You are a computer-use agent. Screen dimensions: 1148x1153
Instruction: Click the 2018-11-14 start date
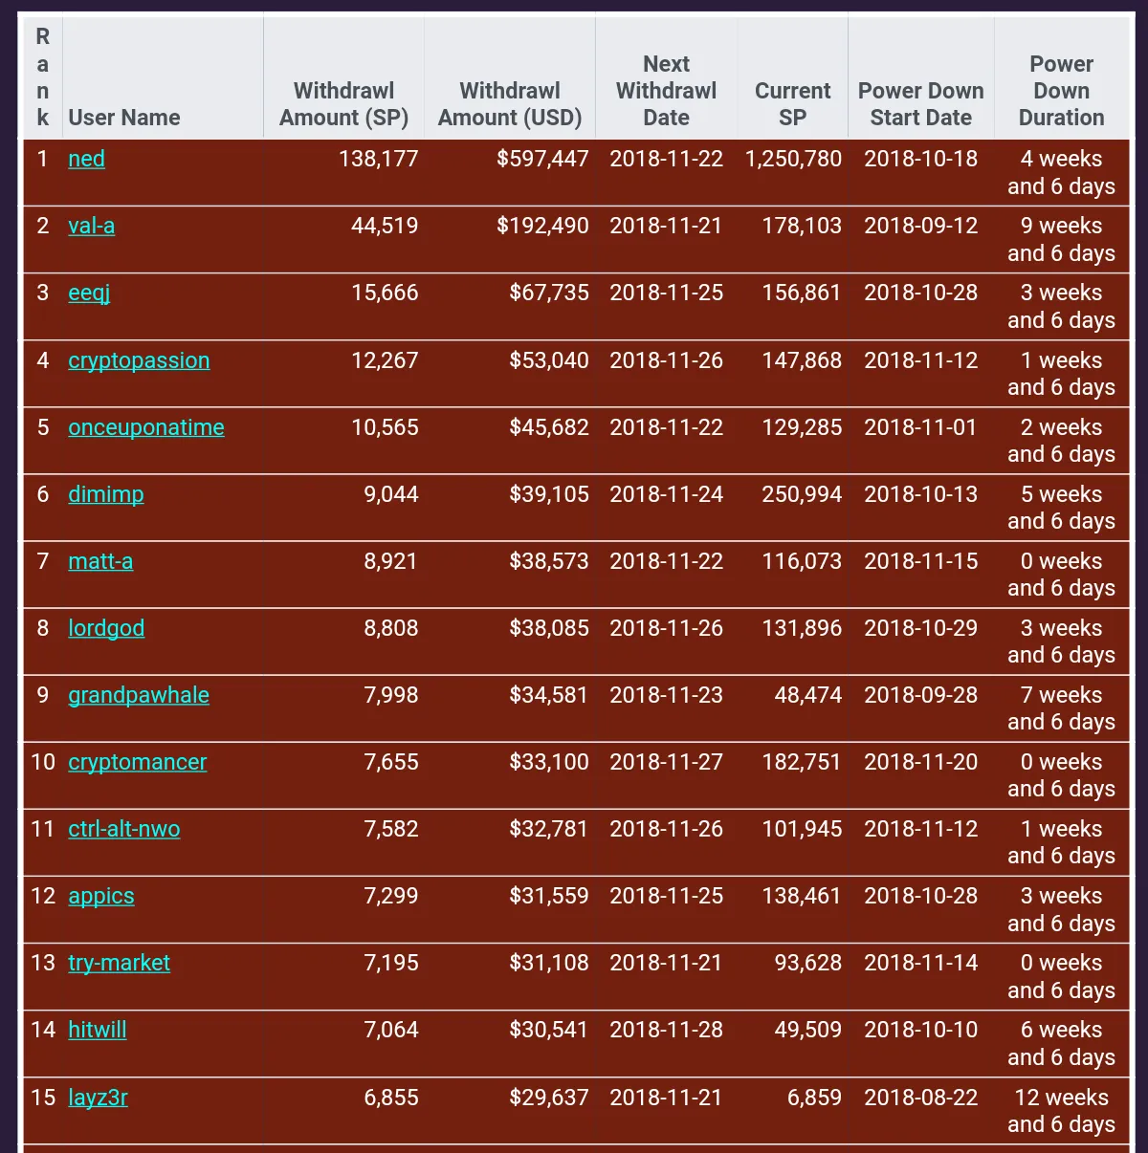click(921, 964)
